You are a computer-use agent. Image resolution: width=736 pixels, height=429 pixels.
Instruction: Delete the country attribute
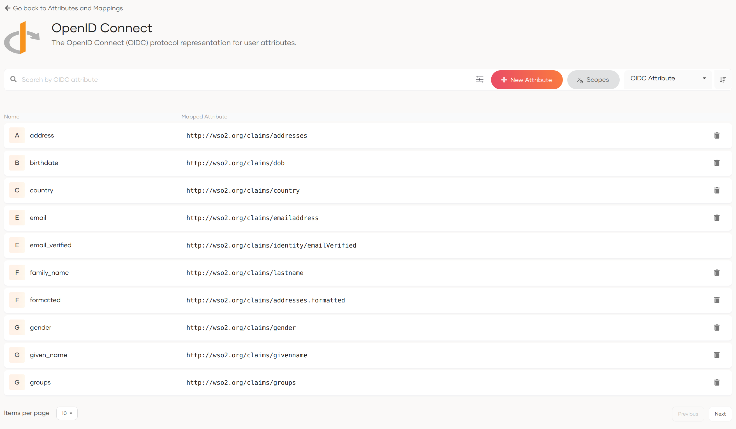(717, 190)
